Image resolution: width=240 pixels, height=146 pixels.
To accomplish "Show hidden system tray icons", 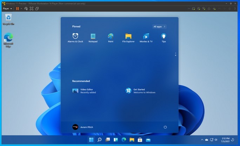I will 202,140.
